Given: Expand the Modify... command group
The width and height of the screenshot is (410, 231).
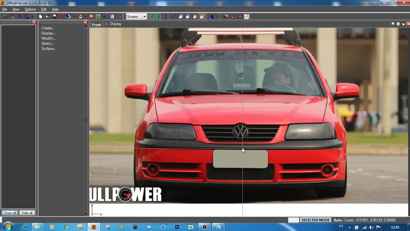Looking at the screenshot, I should (x=48, y=38).
